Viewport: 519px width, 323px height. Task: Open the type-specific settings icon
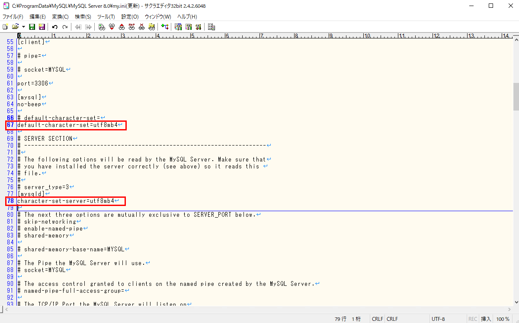click(x=189, y=27)
